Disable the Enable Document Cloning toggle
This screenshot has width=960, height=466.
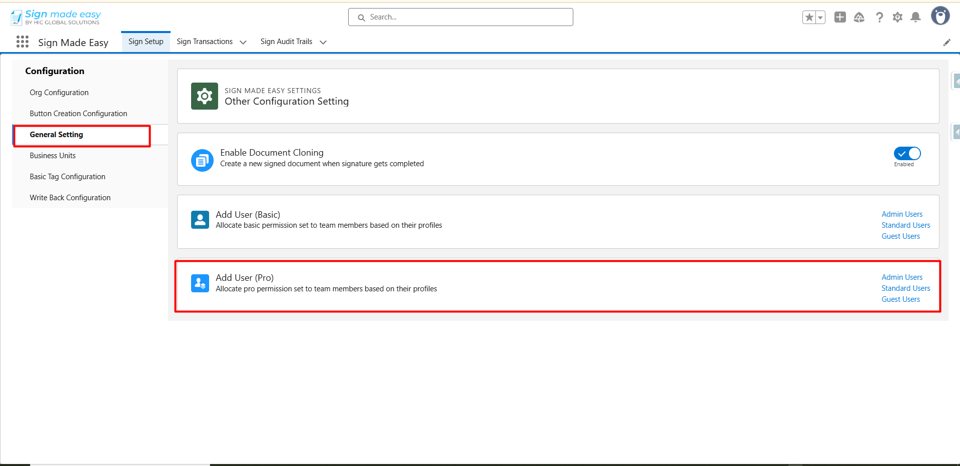click(907, 153)
